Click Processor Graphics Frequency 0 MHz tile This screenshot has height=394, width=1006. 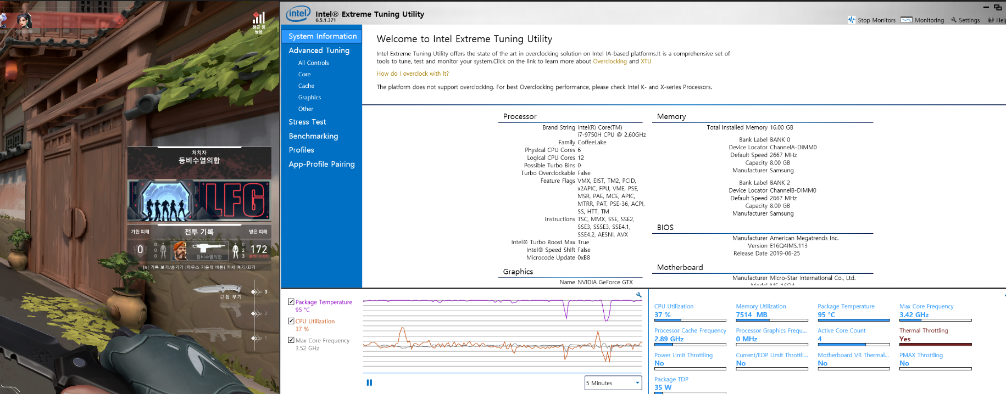[772, 336]
